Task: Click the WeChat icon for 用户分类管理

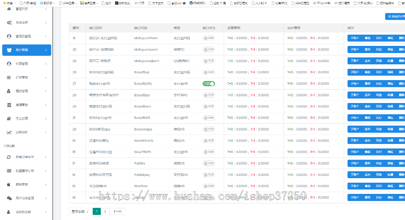Action: (x=9, y=198)
